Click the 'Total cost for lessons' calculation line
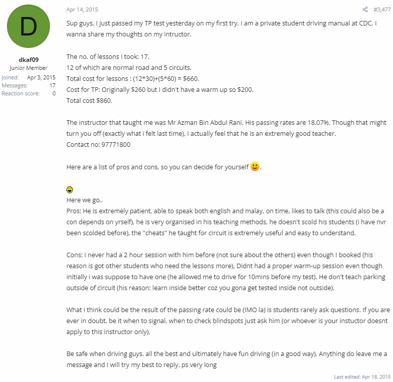 pyautogui.click(x=133, y=79)
